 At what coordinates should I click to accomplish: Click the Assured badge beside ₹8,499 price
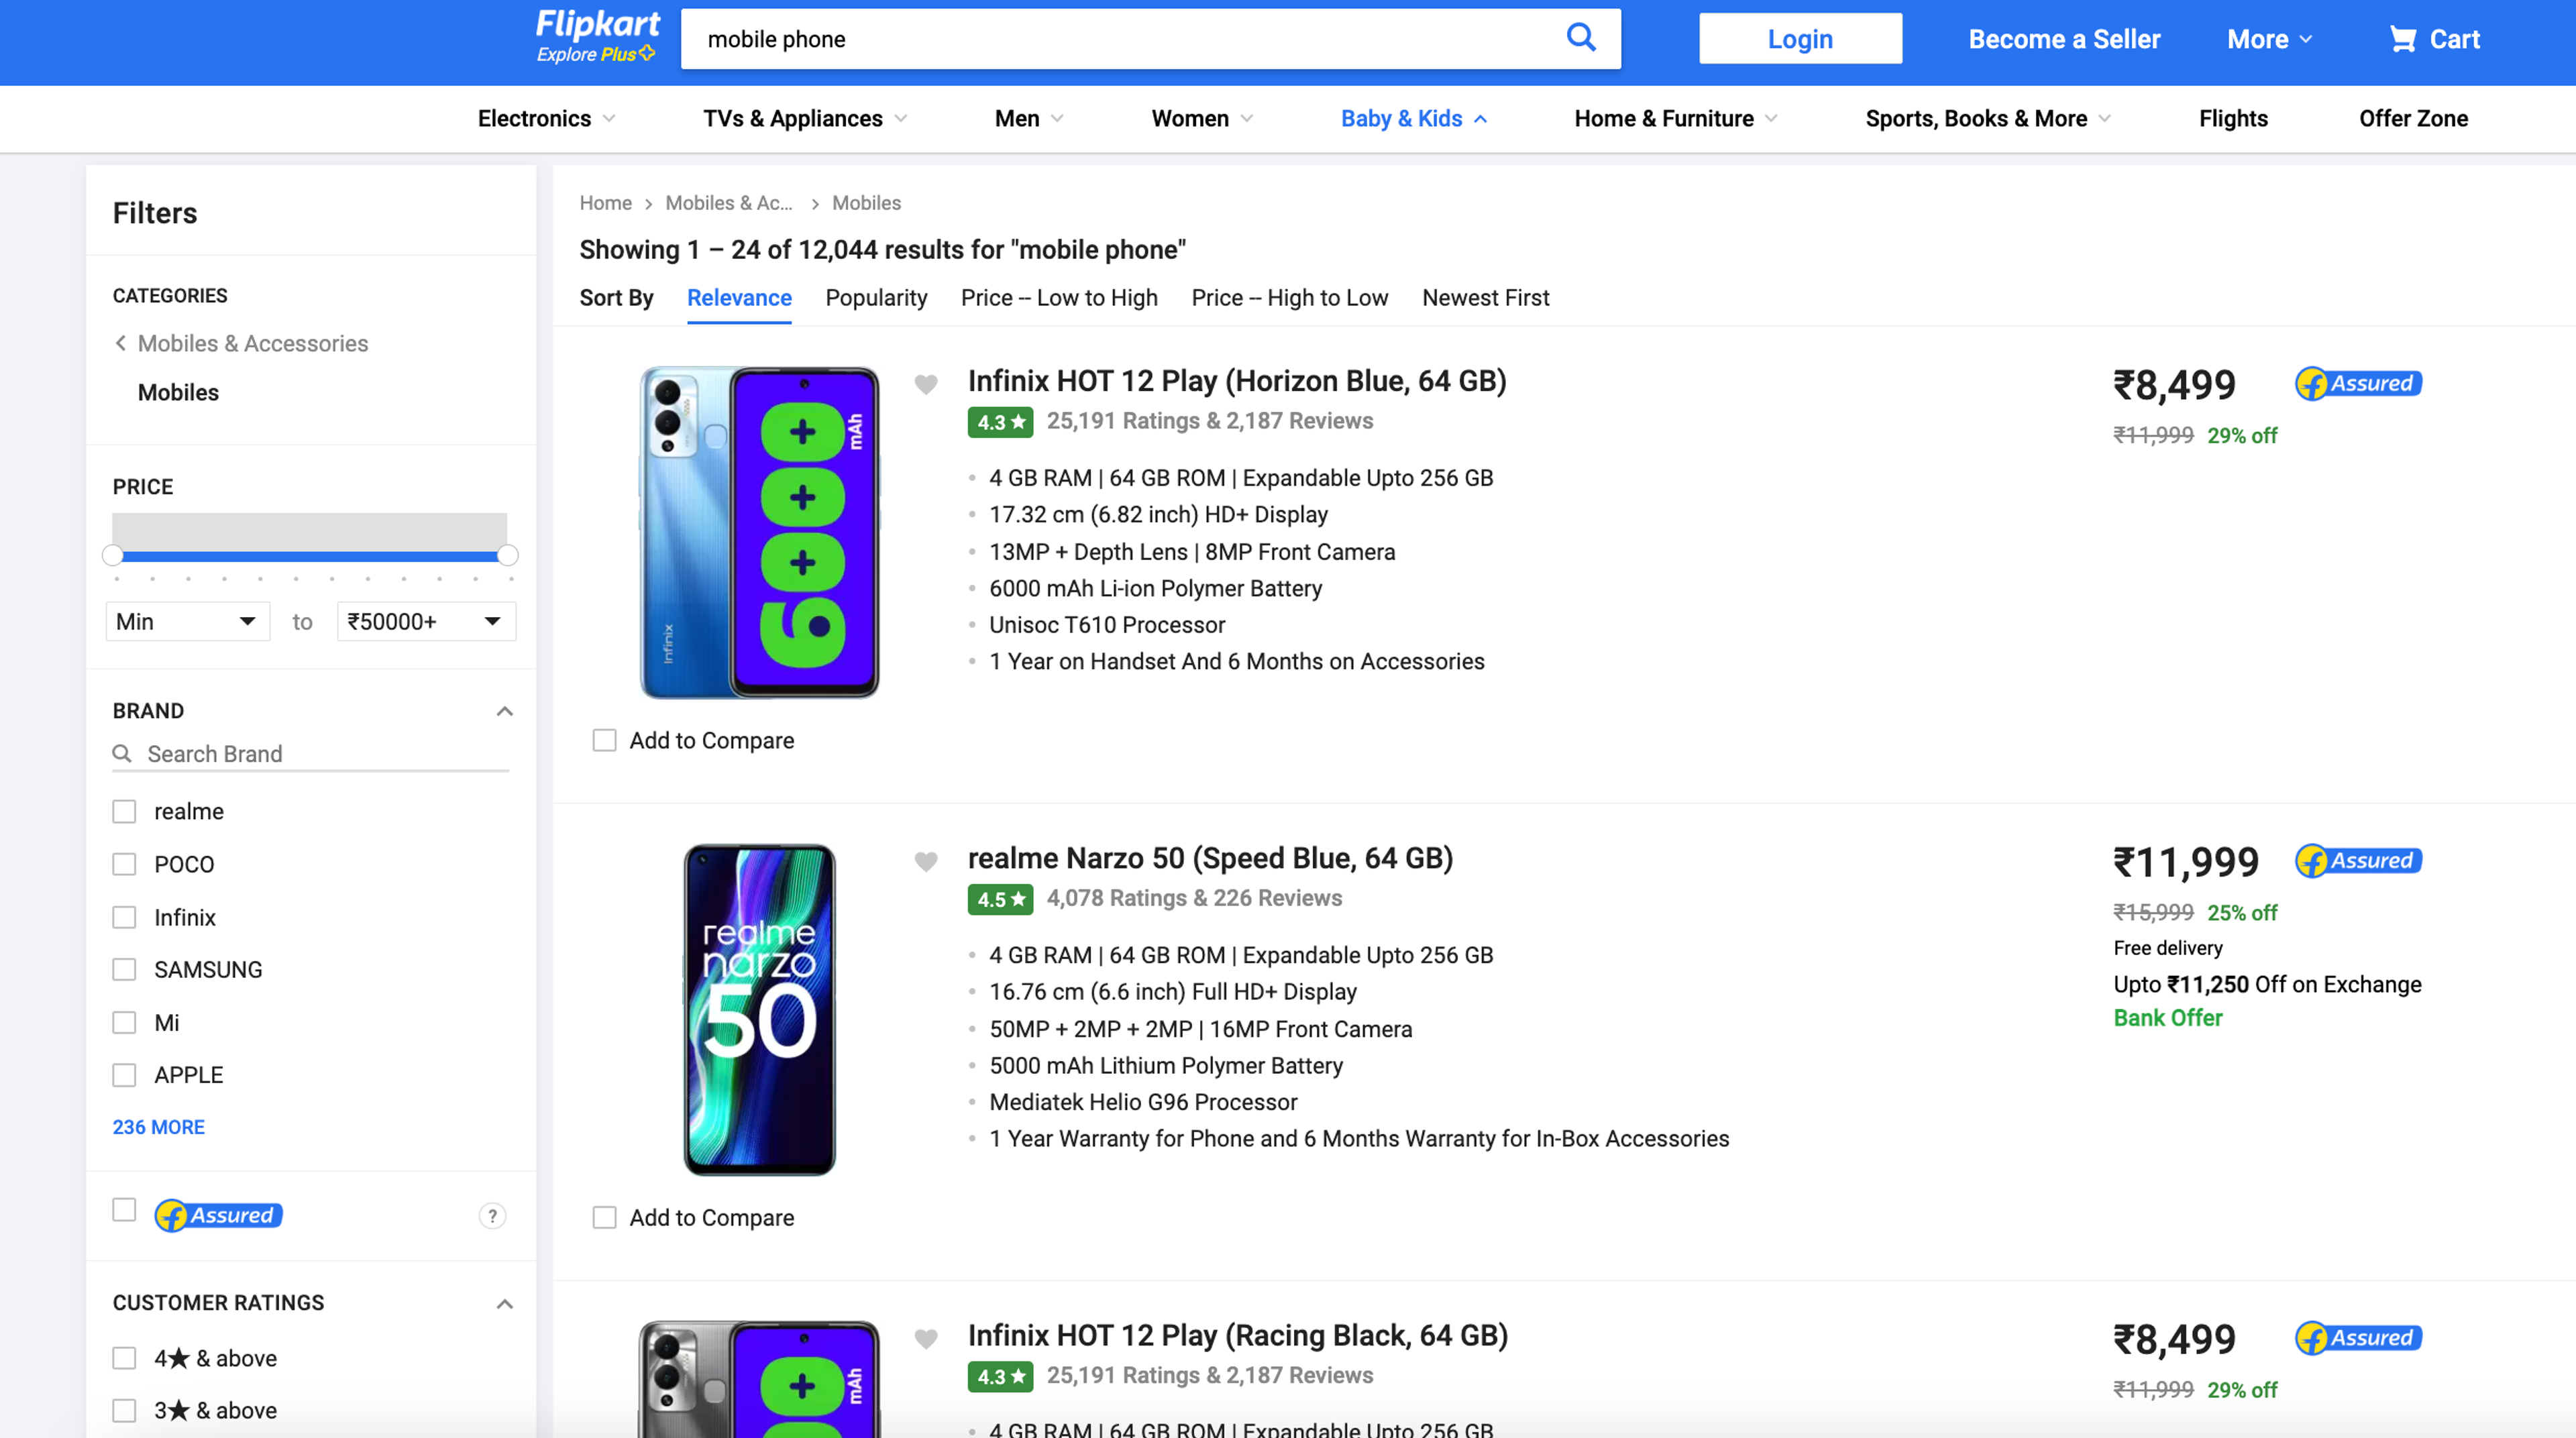coord(2357,383)
